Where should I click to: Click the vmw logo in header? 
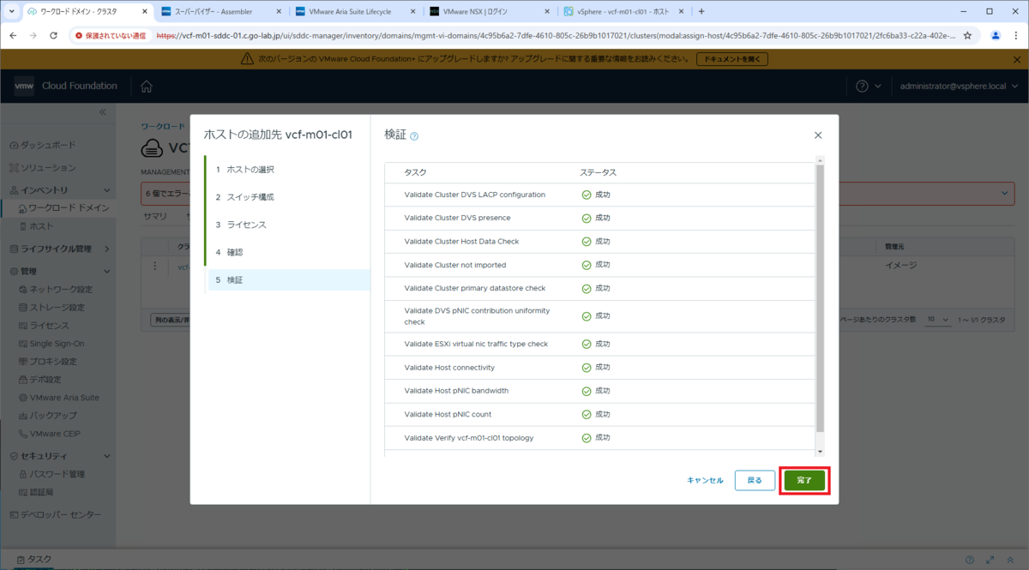(24, 86)
